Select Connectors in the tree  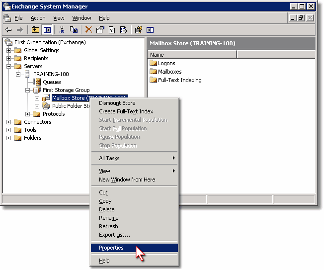[x=38, y=122]
